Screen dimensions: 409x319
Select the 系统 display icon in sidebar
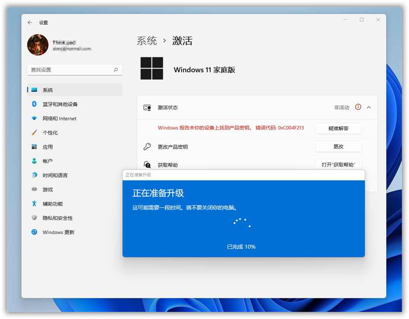click(34, 90)
